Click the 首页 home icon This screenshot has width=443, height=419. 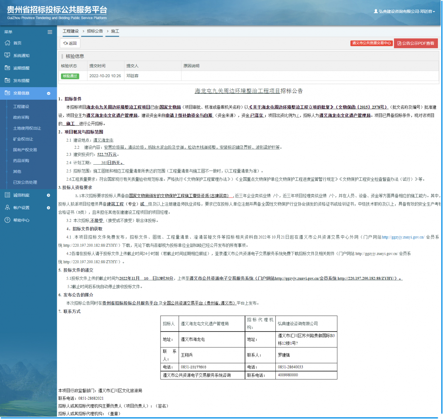pyautogui.click(x=7, y=43)
